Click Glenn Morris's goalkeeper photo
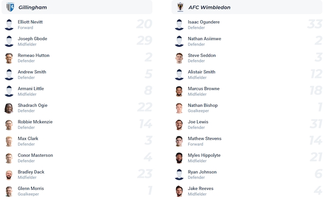Screen dimensions: 326x199 point(9,191)
